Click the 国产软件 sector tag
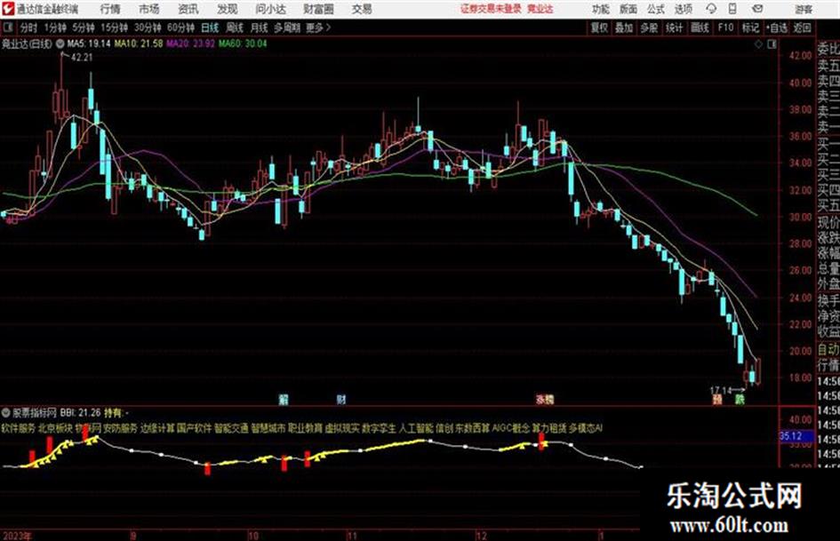The height and width of the screenshot is (541, 840). (x=195, y=428)
